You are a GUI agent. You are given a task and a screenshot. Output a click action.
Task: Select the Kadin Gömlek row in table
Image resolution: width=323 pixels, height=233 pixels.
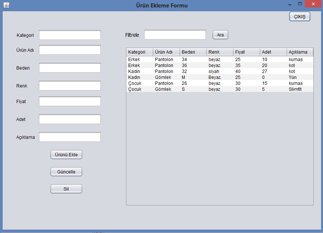click(219, 77)
